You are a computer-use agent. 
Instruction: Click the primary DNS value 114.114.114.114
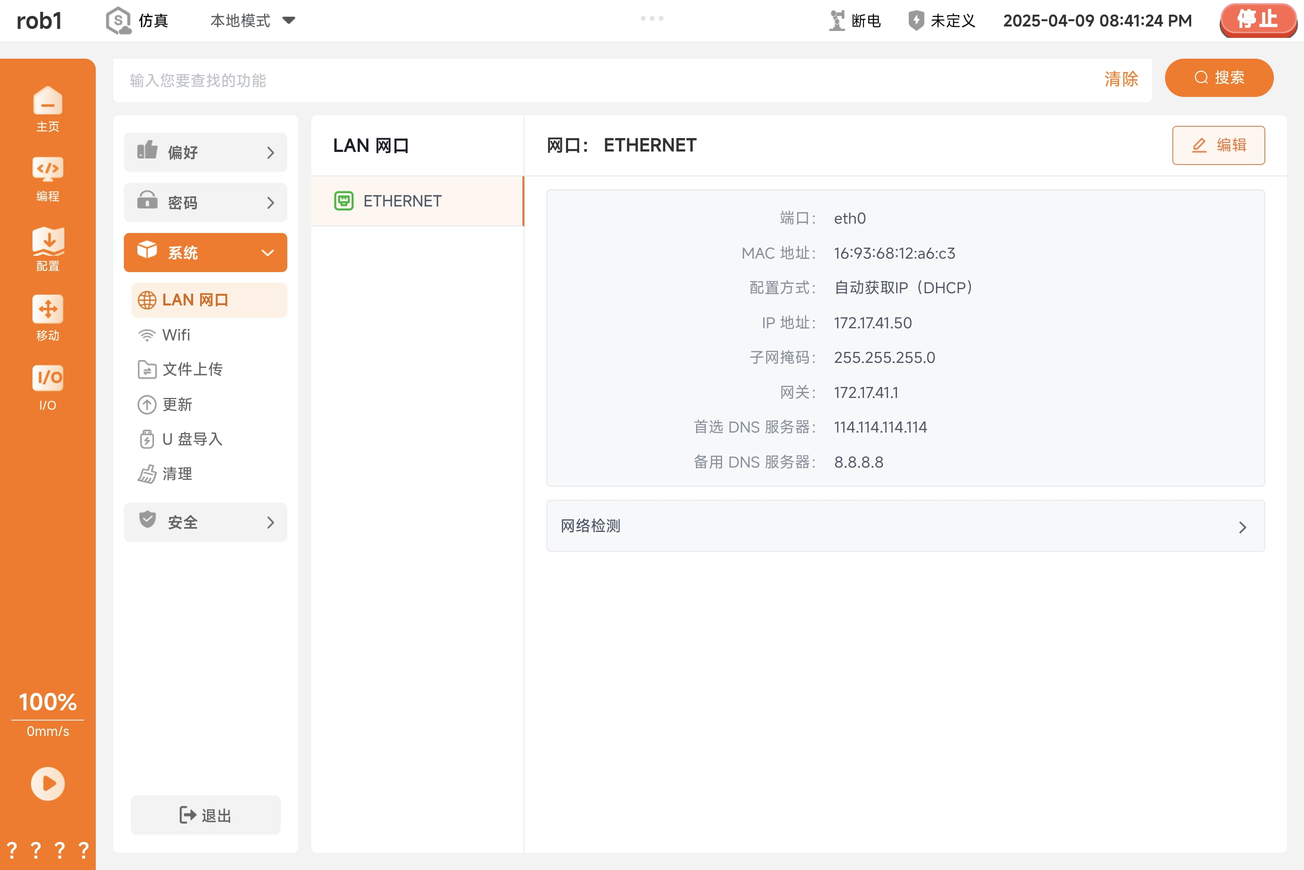[881, 427]
